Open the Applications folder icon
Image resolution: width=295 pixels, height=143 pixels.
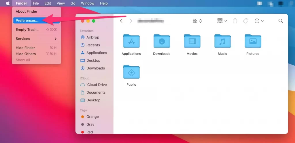[x=131, y=41]
